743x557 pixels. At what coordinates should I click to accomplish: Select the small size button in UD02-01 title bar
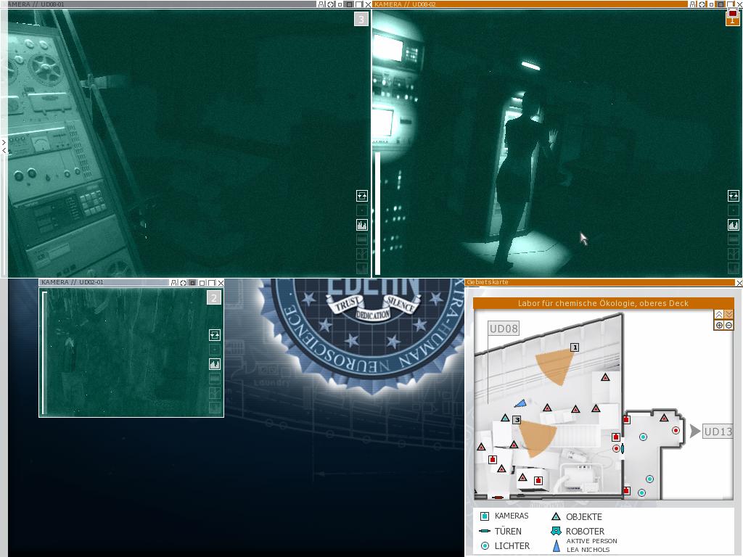[193, 283]
